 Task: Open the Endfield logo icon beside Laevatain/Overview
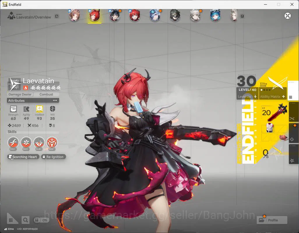pos(11,16)
